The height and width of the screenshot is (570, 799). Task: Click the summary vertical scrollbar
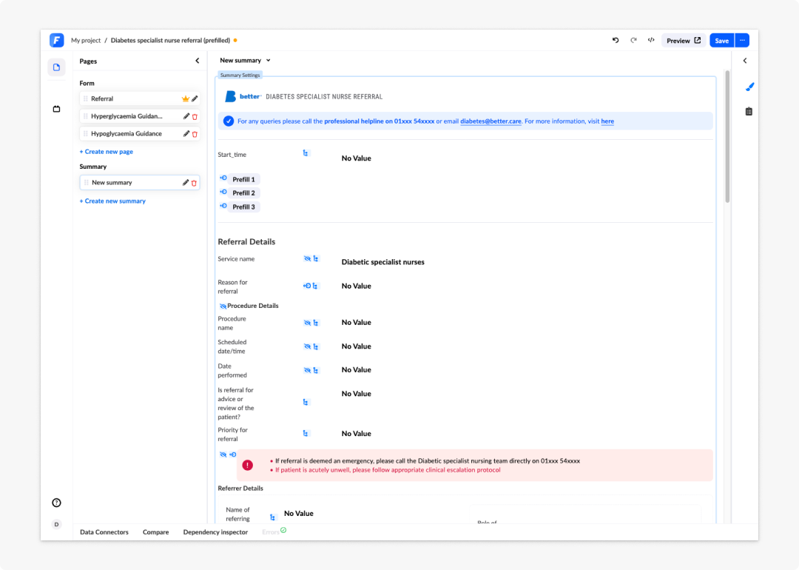pyautogui.click(x=727, y=137)
